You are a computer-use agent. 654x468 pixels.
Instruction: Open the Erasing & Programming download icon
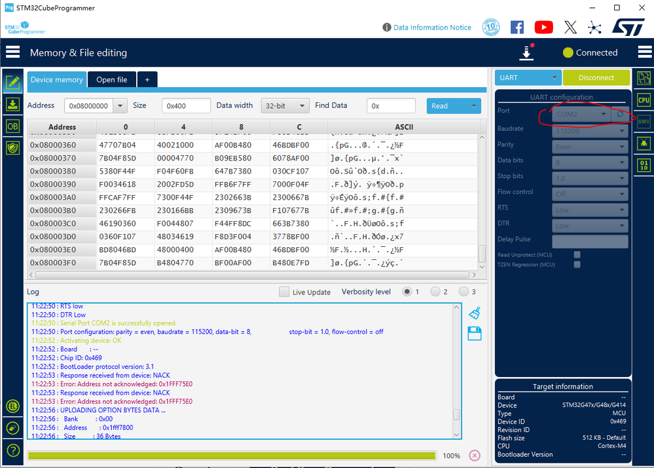(12, 104)
